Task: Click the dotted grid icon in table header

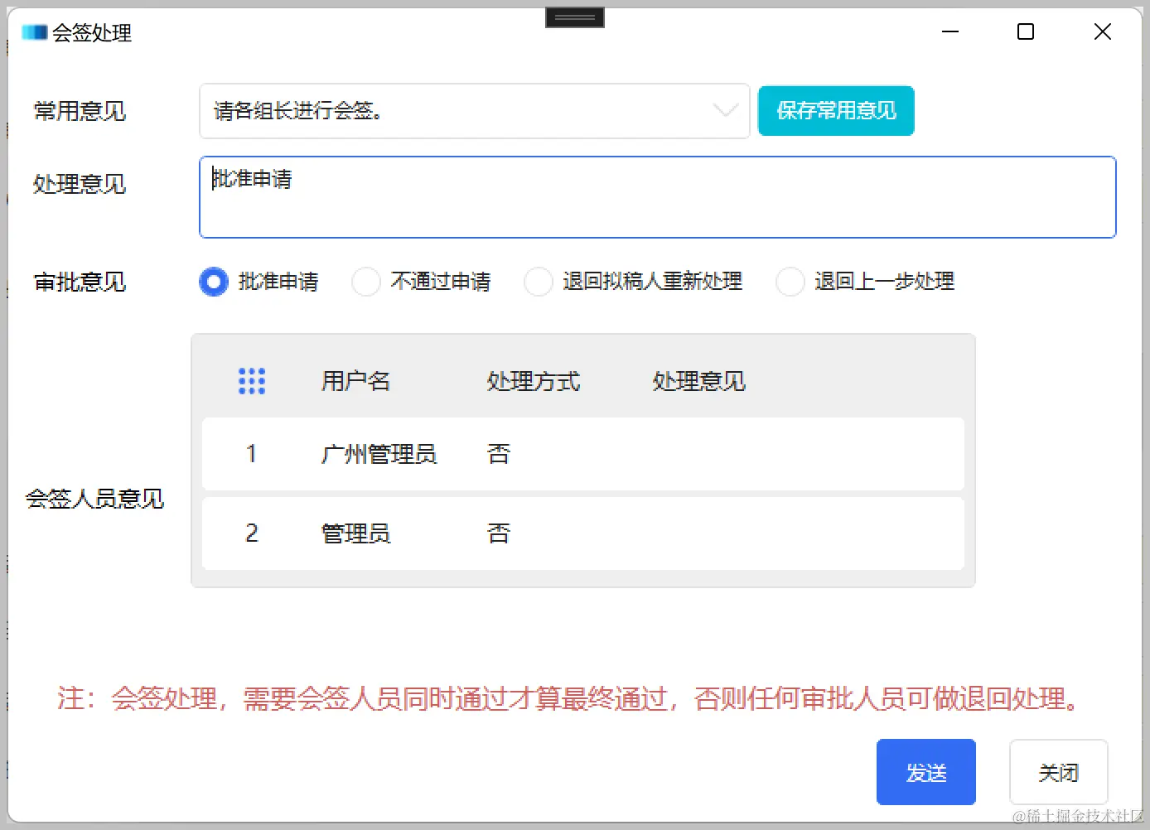Action: pos(252,381)
